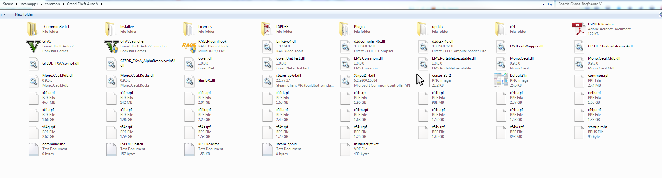Image resolution: width=662 pixels, height=178 pixels.
Task: Select the GFSDK_TXAA_AlphaResolve.win64.dll file name
Action: 148,63
